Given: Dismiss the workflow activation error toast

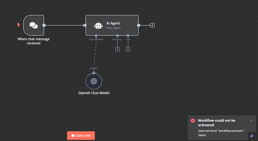Looking at the screenshot, I should coord(251,120).
